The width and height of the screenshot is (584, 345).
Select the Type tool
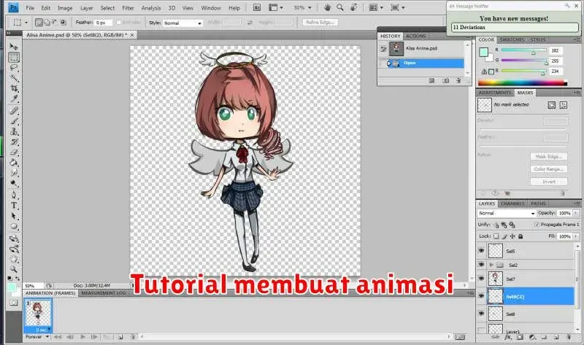[14, 205]
